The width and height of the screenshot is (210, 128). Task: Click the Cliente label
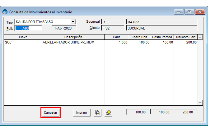[x=94, y=28]
